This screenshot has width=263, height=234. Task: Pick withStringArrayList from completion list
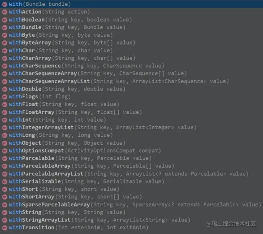[x=131, y=220]
